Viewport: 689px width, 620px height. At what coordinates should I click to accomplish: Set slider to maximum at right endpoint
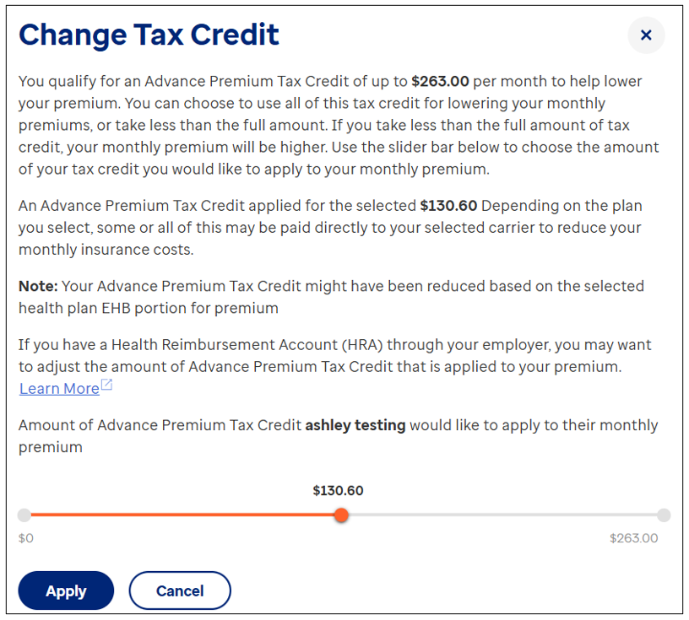point(664,515)
